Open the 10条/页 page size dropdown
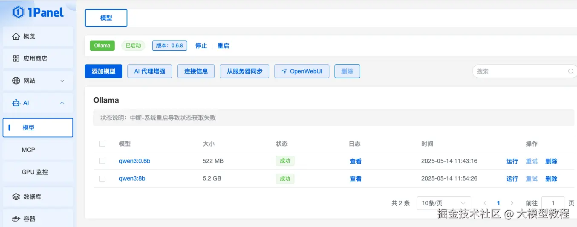 coord(444,204)
